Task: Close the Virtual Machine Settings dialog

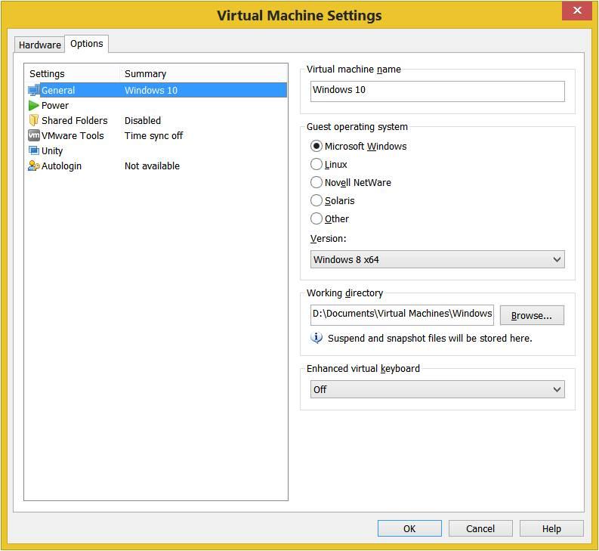Action: [577, 11]
